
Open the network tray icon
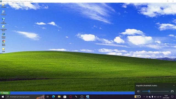(158, 97)
